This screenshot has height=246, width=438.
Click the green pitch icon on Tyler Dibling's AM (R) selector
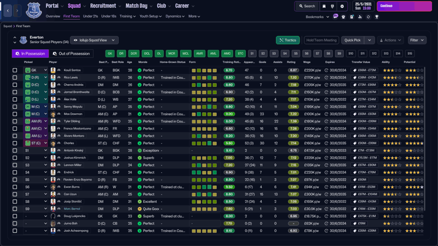click(x=28, y=121)
